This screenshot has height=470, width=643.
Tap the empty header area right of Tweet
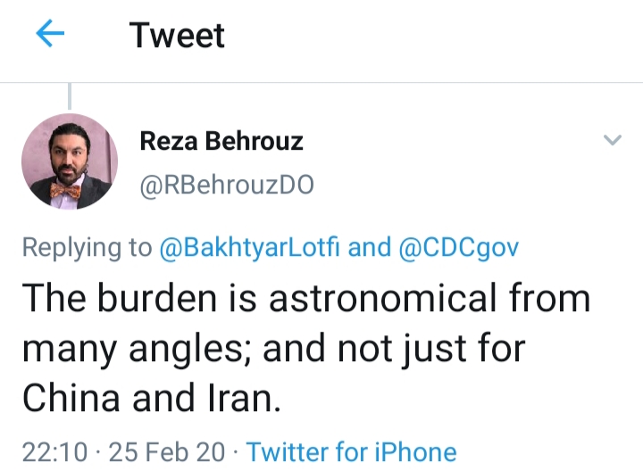(x=429, y=36)
